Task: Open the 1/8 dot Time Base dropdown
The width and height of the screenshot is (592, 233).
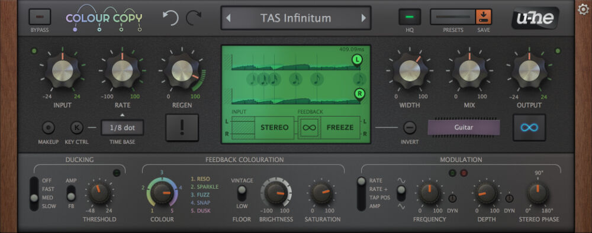Action: click(123, 127)
